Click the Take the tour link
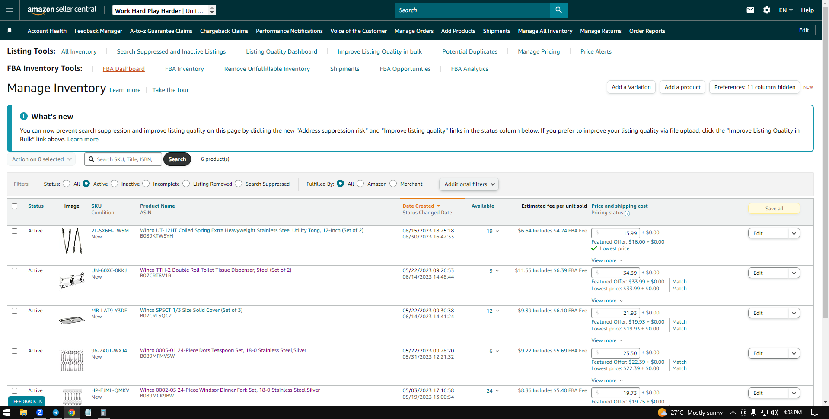Viewport: 829px width, 419px height. pyautogui.click(x=170, y=90)
